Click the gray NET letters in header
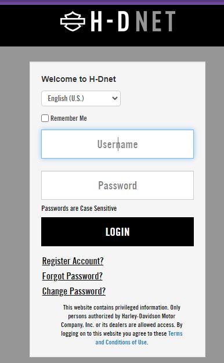 (x=156, y=21)
